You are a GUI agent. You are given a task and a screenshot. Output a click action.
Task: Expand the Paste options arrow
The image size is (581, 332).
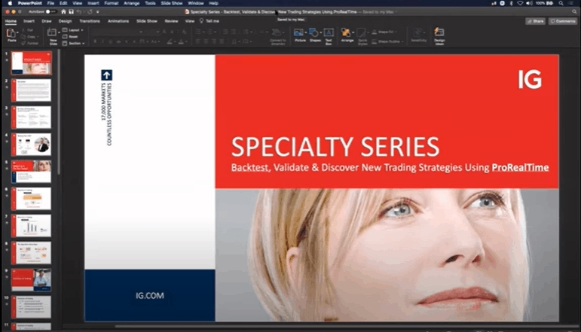click(17, 32)
